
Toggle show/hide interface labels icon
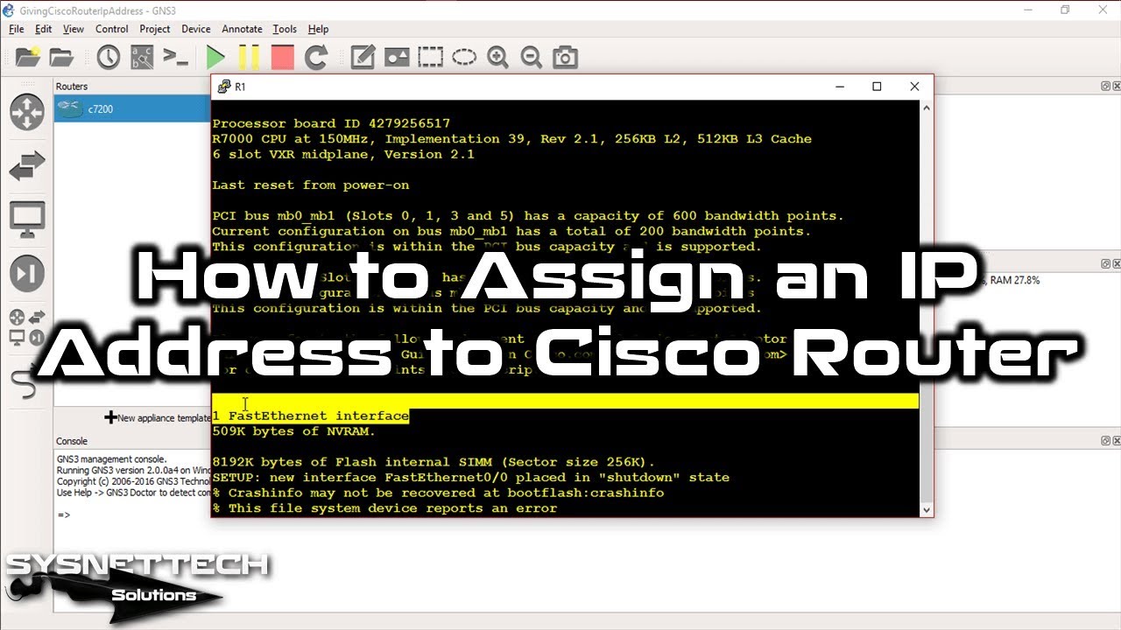[x=142, y=58]
